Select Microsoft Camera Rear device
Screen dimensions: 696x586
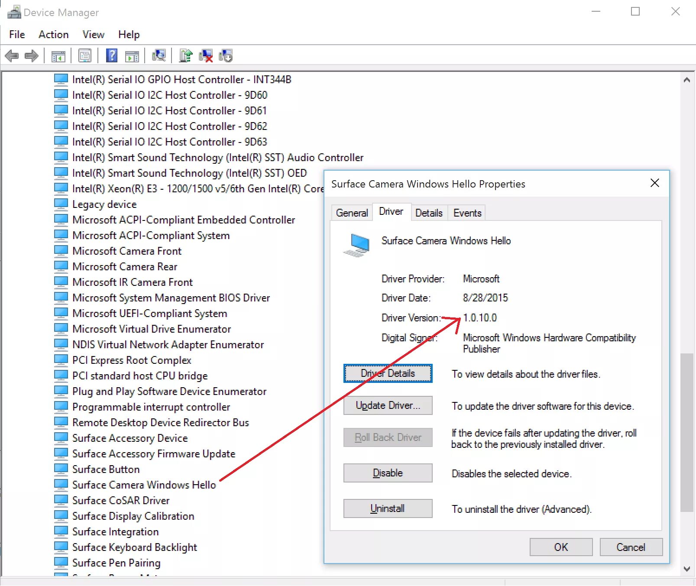coord(125,266)
